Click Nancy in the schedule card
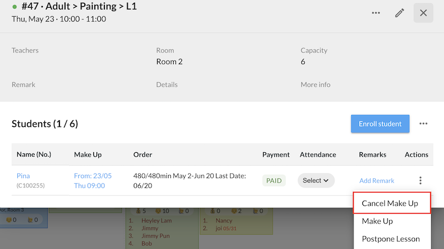 [x=224, y=221]
